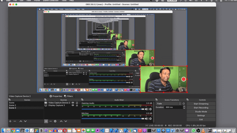Pop out the Sources dock panel
This screenshot has width=237, height=133.
(x=45, y=100)
